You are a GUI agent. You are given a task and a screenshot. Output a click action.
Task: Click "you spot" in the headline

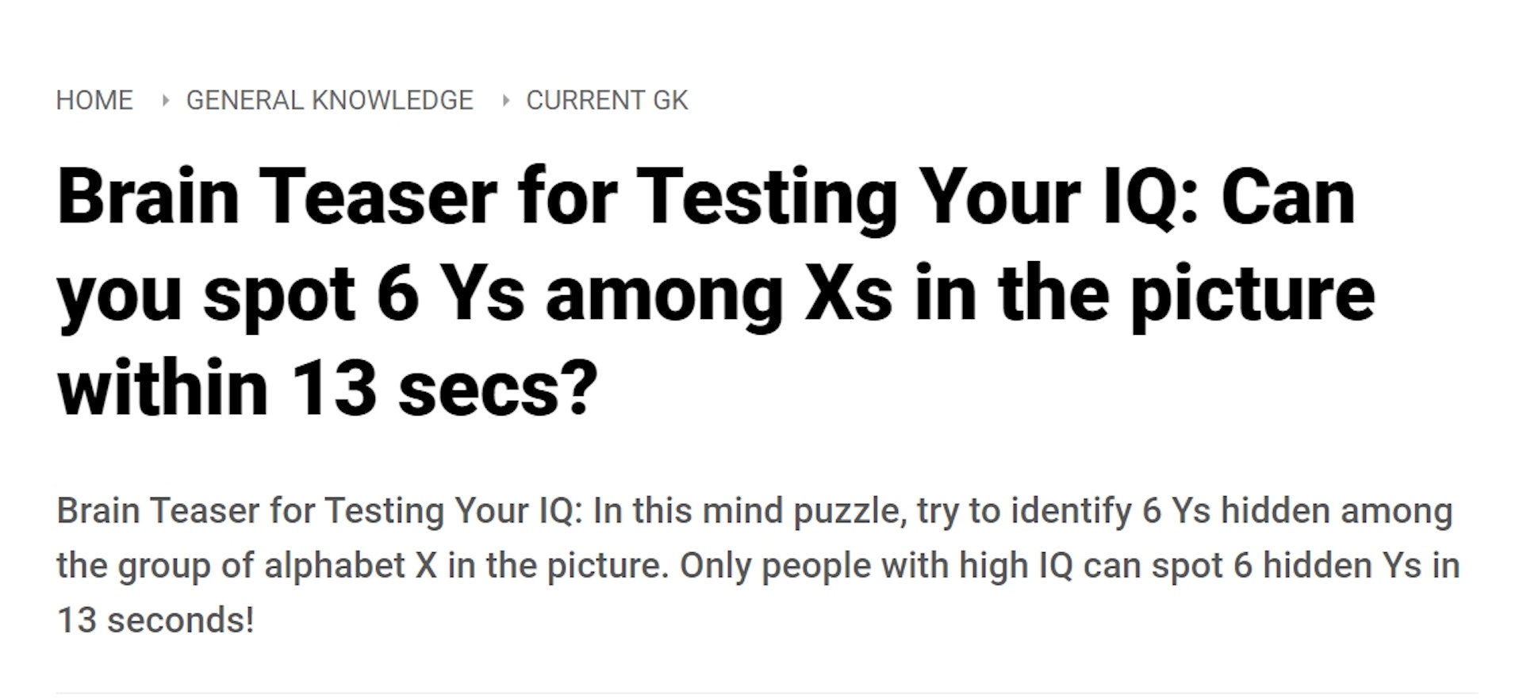206,297
